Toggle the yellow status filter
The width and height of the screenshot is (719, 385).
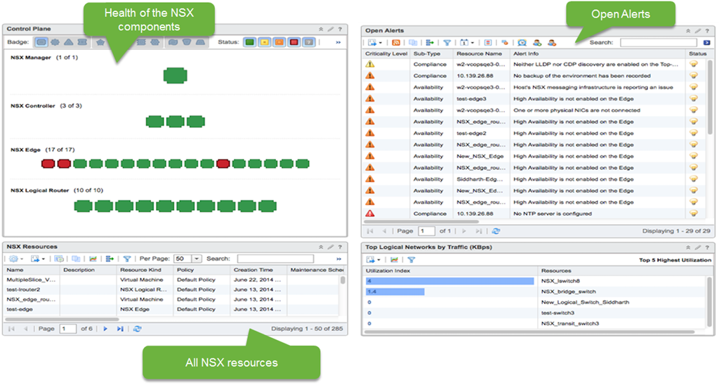263,42
